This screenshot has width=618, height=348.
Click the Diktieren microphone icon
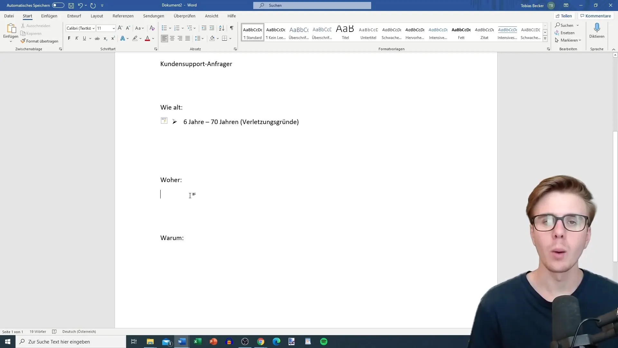click(597, 28)
